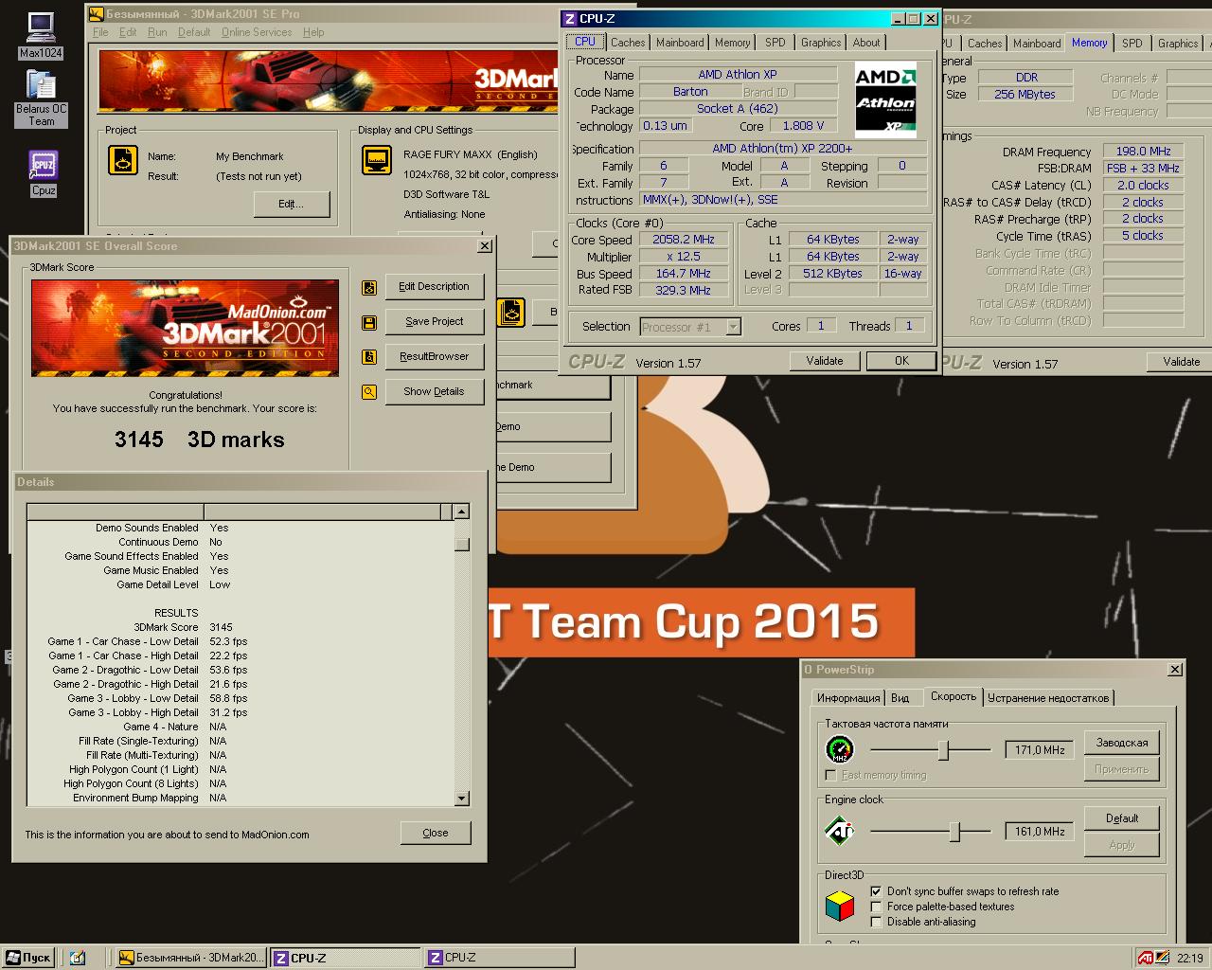Switch to Mainboard tab in front CPU-Z
Image resolution: width=1212 pixels, height=970 pixels.
[x=680, y=43]
